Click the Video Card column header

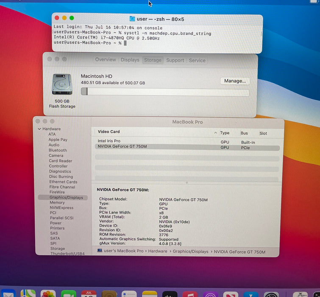pyautogui.click(x=109, y=132)
